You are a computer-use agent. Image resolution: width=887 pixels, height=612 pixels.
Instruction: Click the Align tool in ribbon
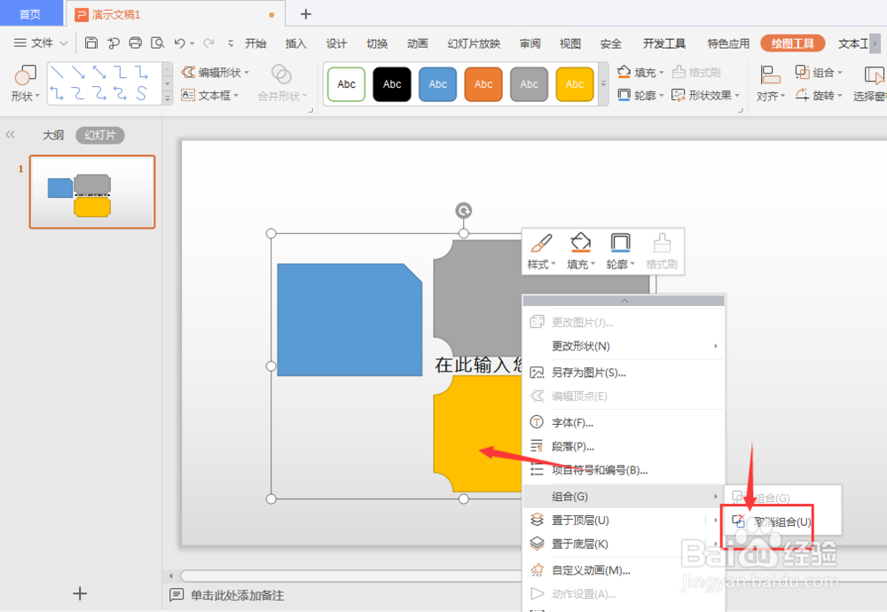point(770,83)
